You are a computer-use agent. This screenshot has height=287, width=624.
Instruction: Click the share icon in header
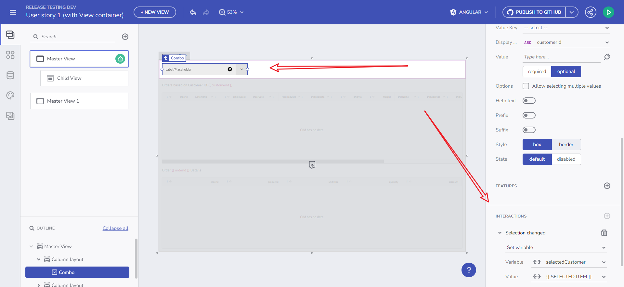coord(590,12)
